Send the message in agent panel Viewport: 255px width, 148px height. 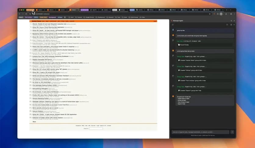pos(232,132)
